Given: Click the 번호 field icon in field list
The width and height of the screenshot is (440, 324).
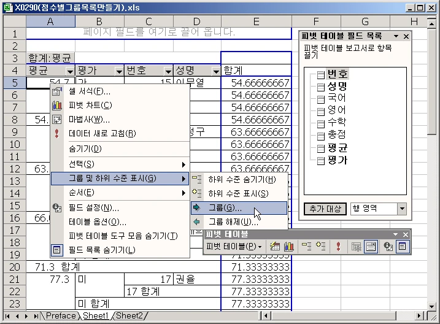Looking at the screenshot, I should pyautogui.click(x=321, y=75).
